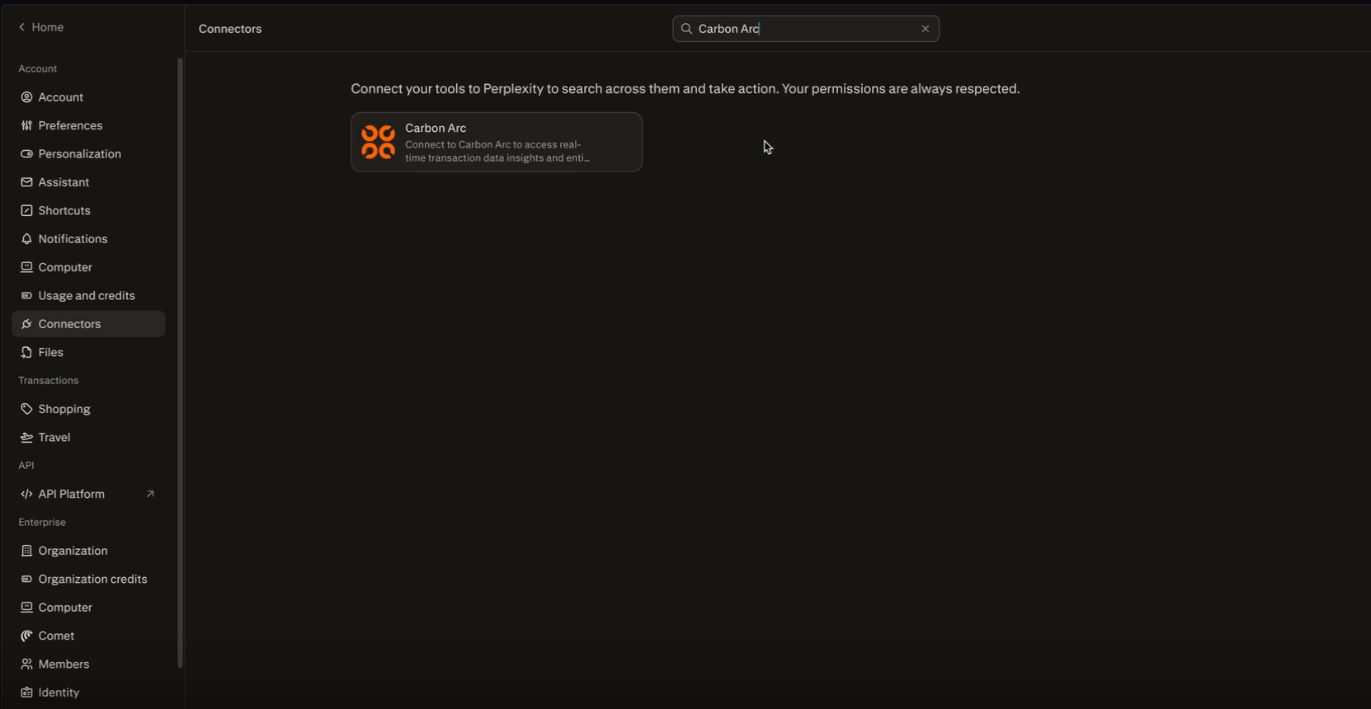1371x709 pixels.
Task: Click the Connectors page heading
Action: click(230, 29)
